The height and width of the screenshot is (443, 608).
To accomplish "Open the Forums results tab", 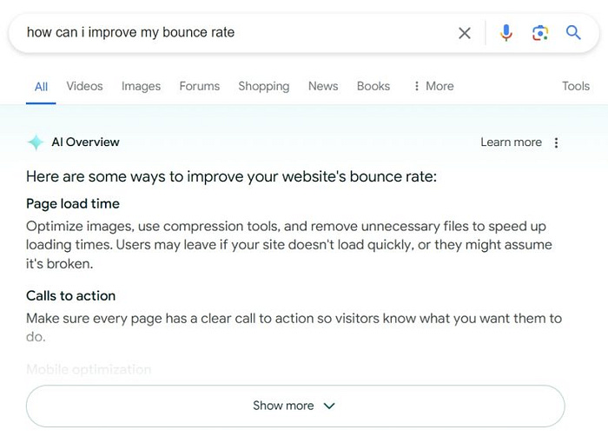I will click(200, 86).
